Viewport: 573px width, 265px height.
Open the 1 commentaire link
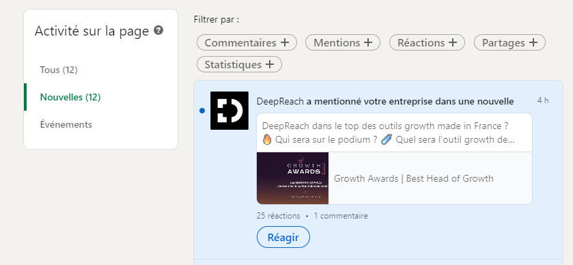click(x=341, y=216)
